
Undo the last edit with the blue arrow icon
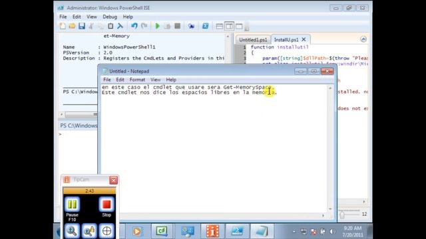pyautogui.click(x=134, y=26)
